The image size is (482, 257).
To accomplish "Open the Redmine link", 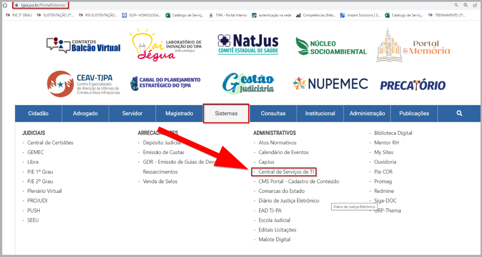I will point(384,191).
